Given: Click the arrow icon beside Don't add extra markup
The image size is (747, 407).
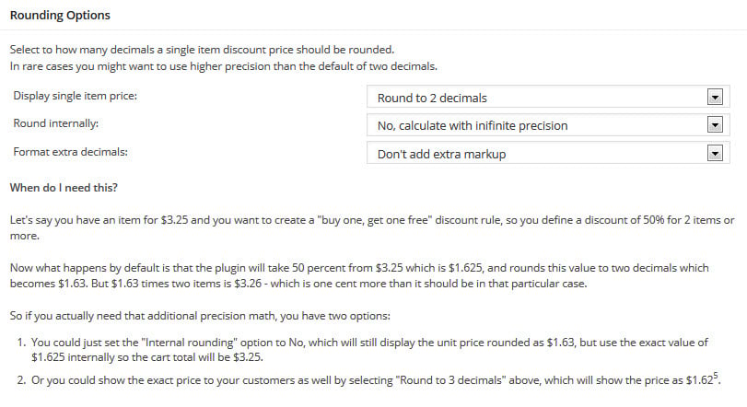Looking at the screenshot, I should [715, 153].
